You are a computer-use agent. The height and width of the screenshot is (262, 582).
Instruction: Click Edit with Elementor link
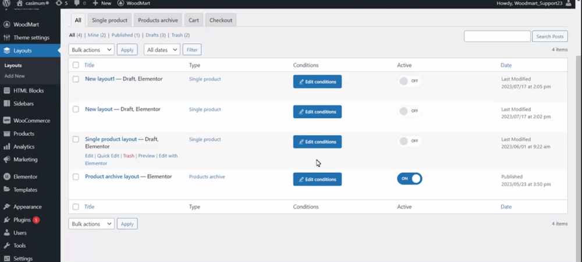132,160
